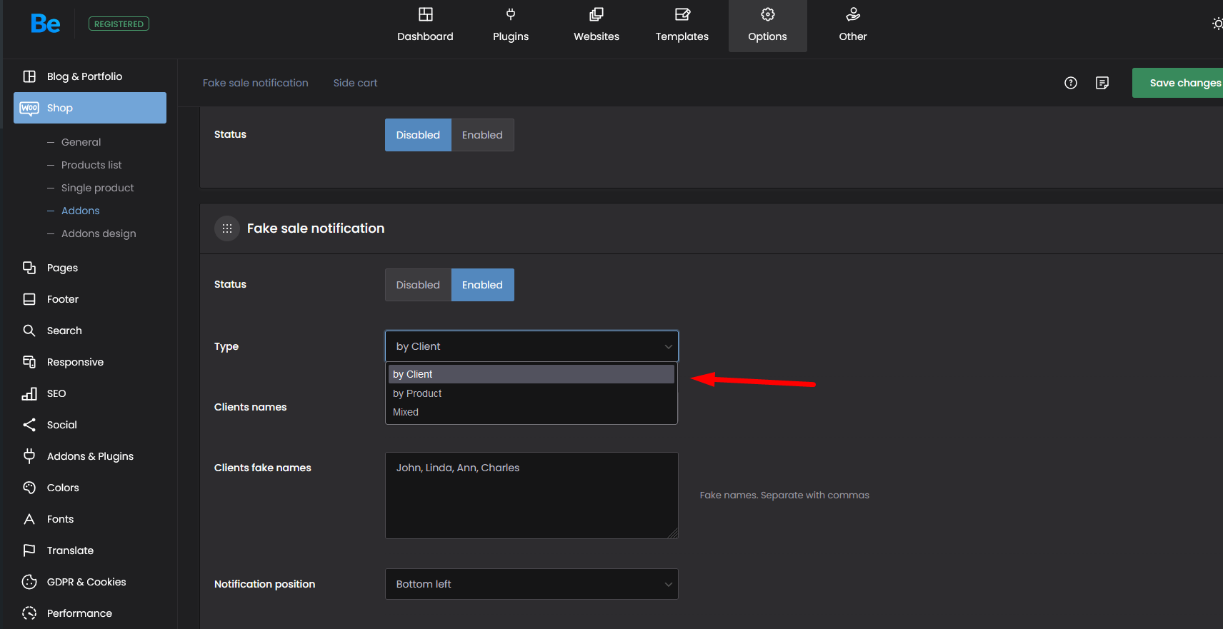Click the SEO menu label
Screen dimensions: 1223x629
coord(56,393)
